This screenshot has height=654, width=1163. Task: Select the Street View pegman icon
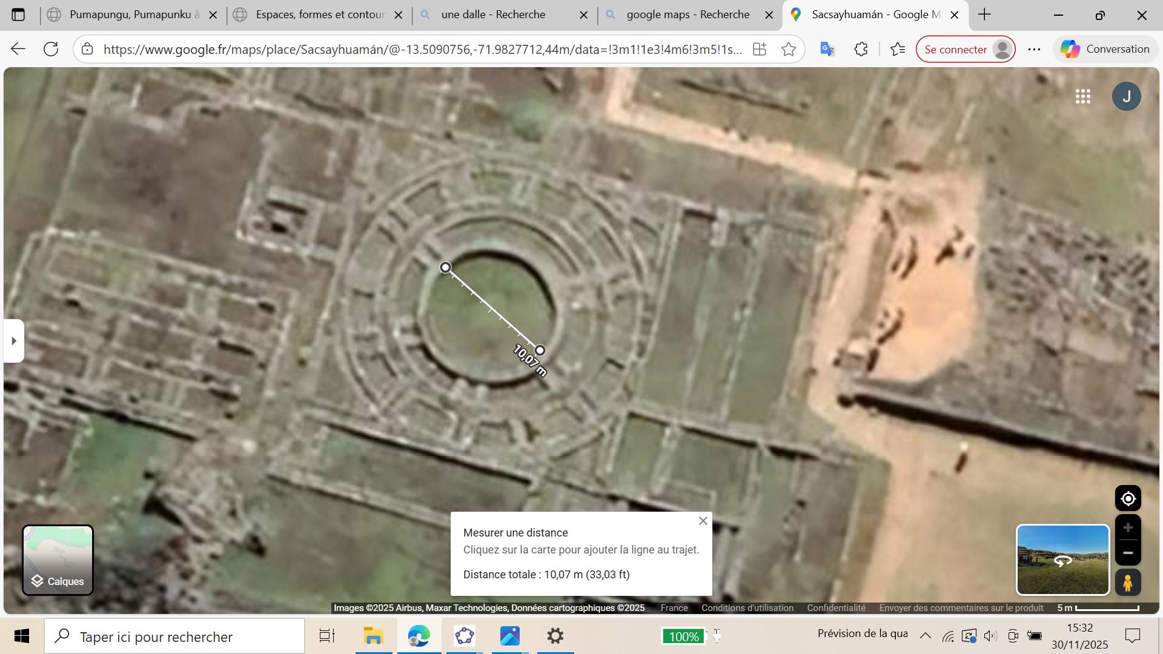(x=1128, y=583)
